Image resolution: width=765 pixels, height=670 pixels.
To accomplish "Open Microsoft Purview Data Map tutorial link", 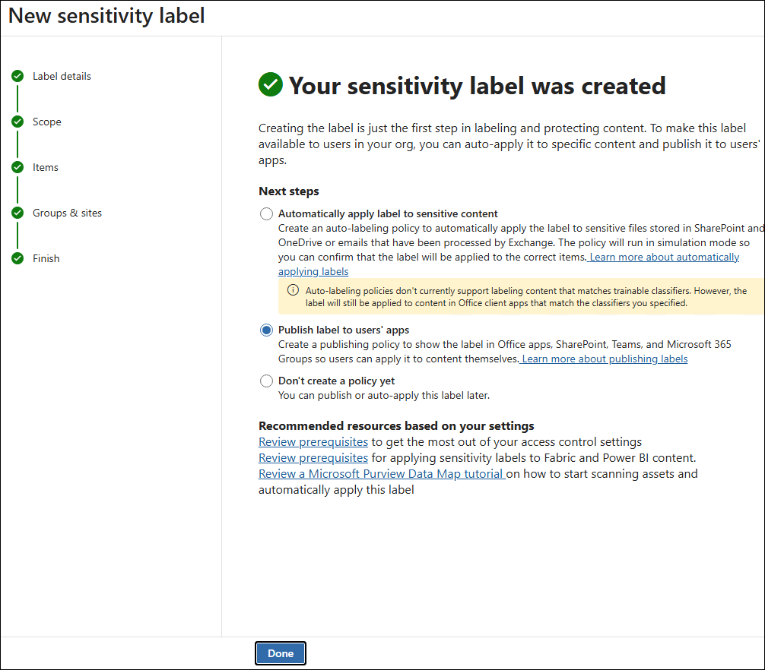I will pyautogui.click(x=382, y=474).
